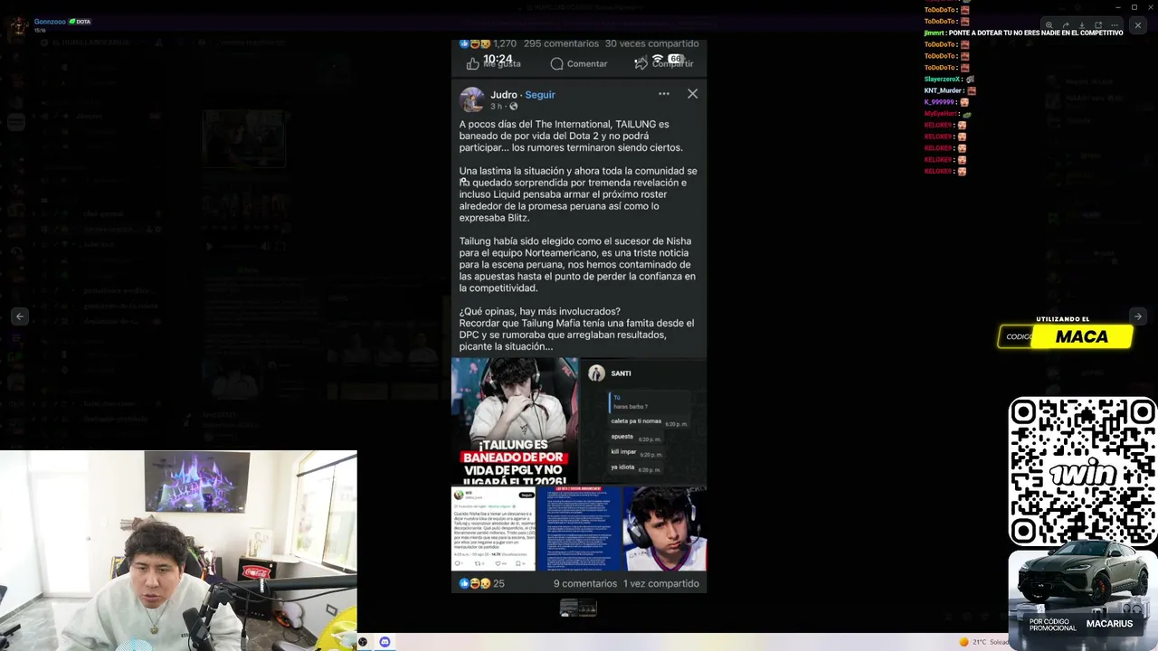Open the dark round taskbar app icon
The width and height of the screenshot is (1158, 651).
coord(363,642)
